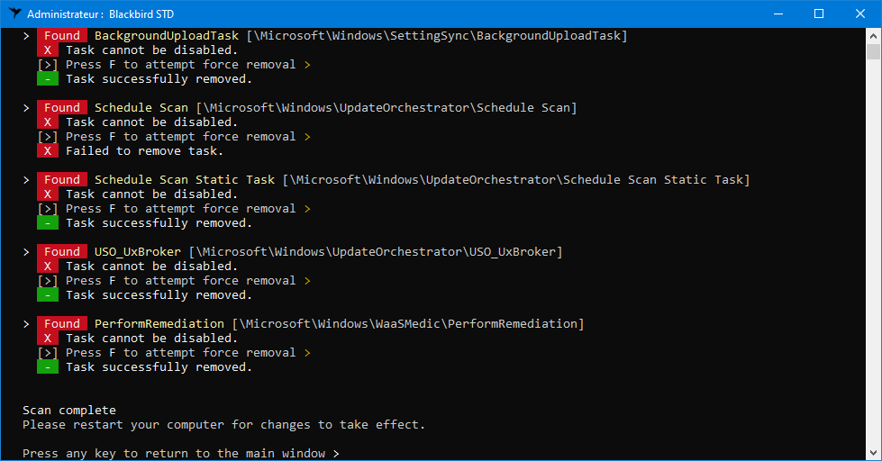Click 'Task successfully removed.' under BackgroundUploadTask
Image resolution: width=882 pixels, height=461 pixels.
(159, 78)
